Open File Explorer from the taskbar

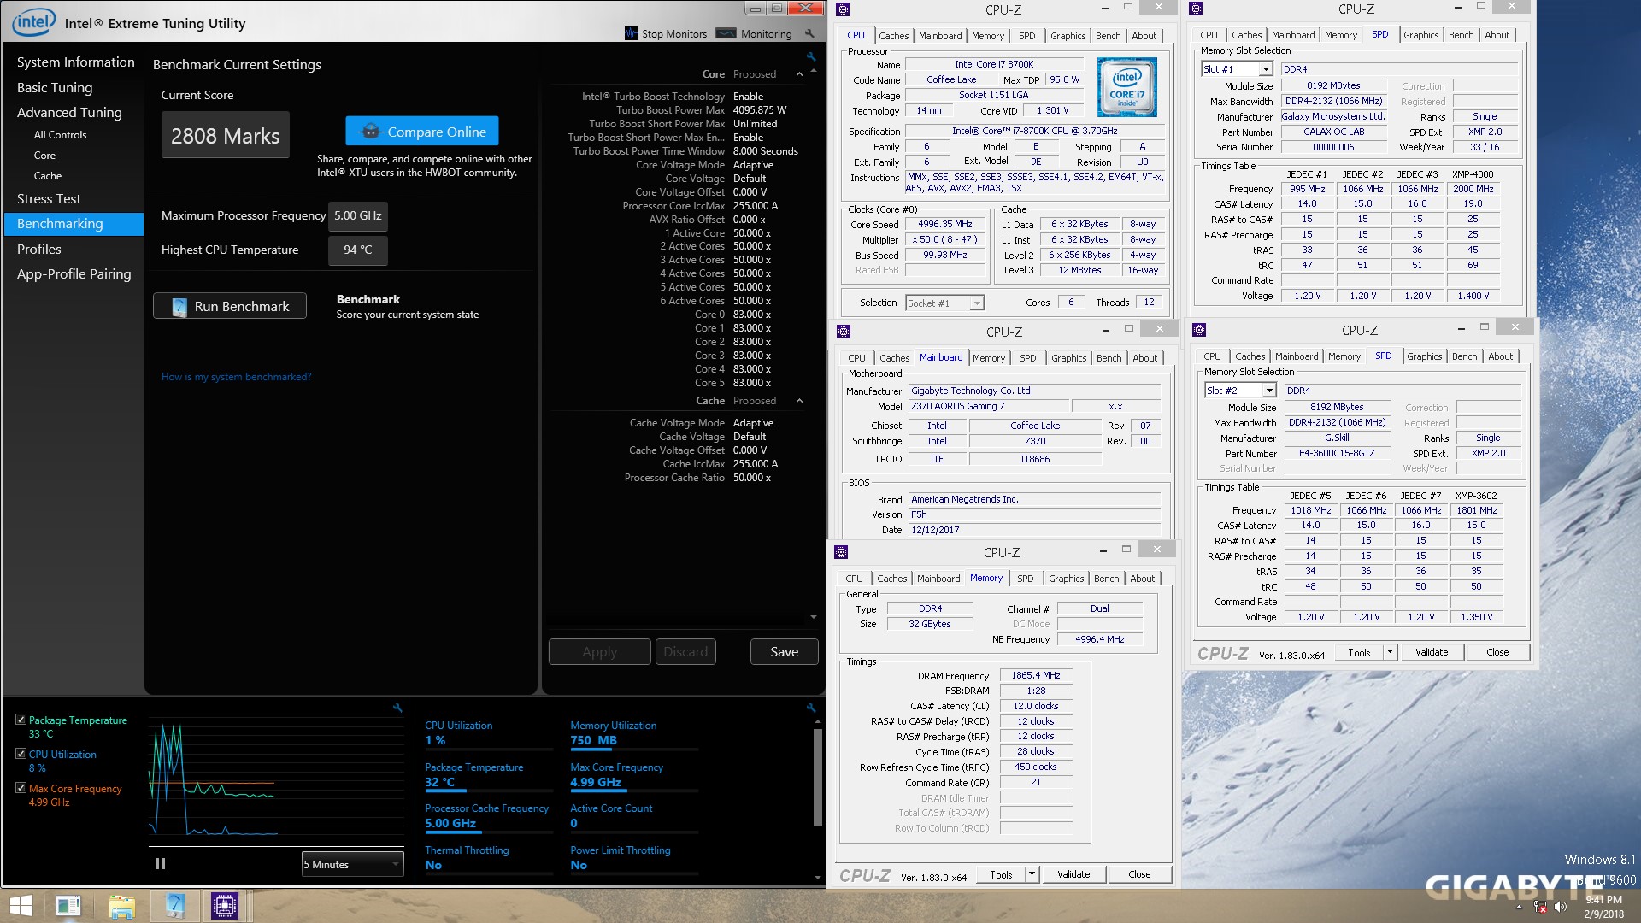tap(121, 906)
